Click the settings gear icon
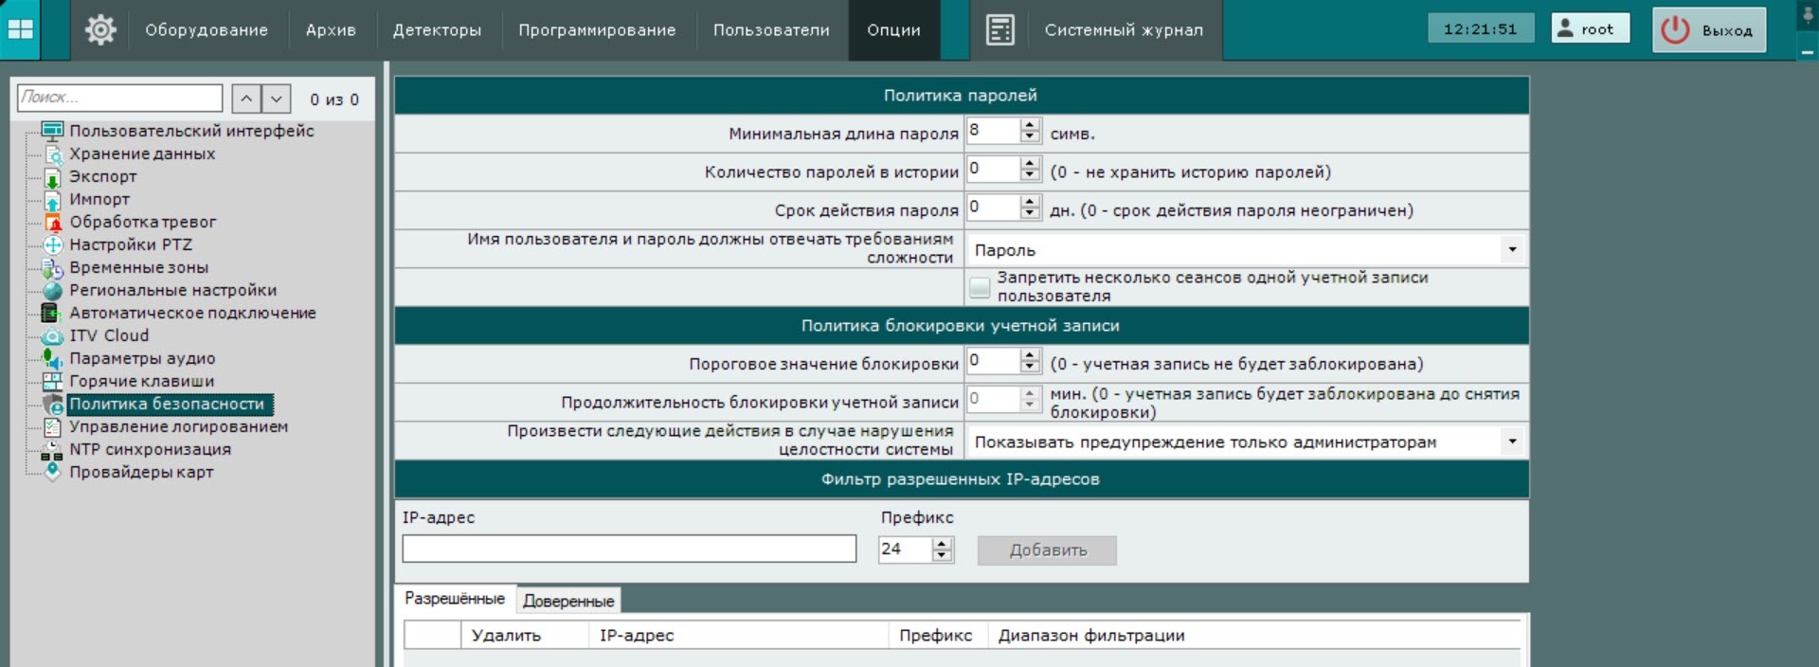 pyautogui.click(x=100, y=29)
